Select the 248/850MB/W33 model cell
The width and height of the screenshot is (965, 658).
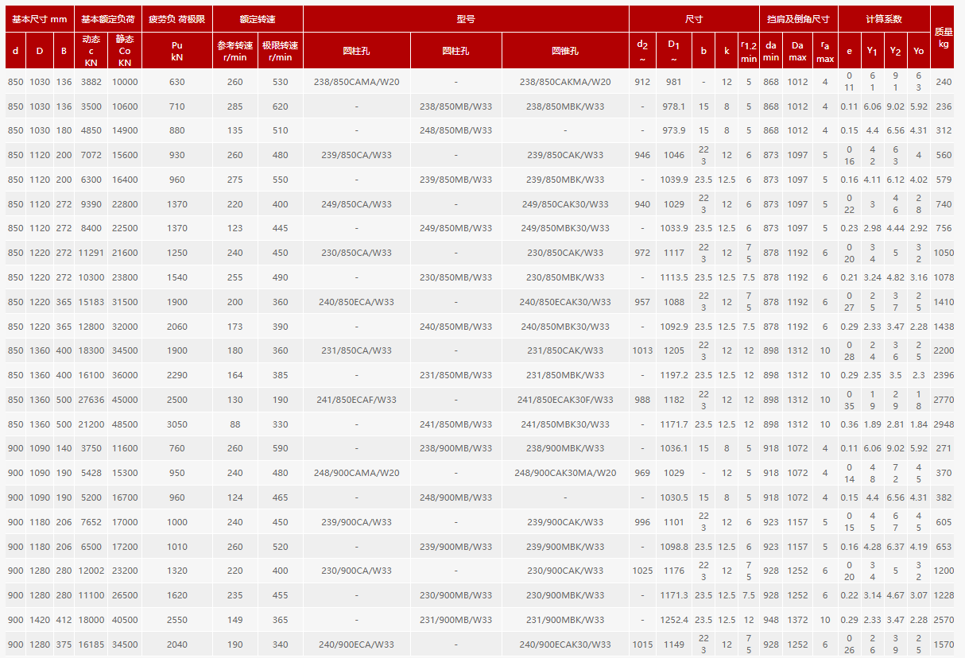(455, 130)
